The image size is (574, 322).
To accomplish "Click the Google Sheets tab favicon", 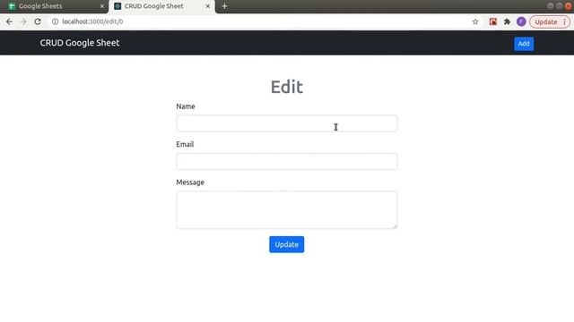I will pyautogui.click(x=12, y=6).
